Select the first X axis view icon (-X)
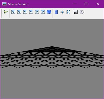This screenshot has height=99, width=104. pyautogui.click(x=13, y=12)
